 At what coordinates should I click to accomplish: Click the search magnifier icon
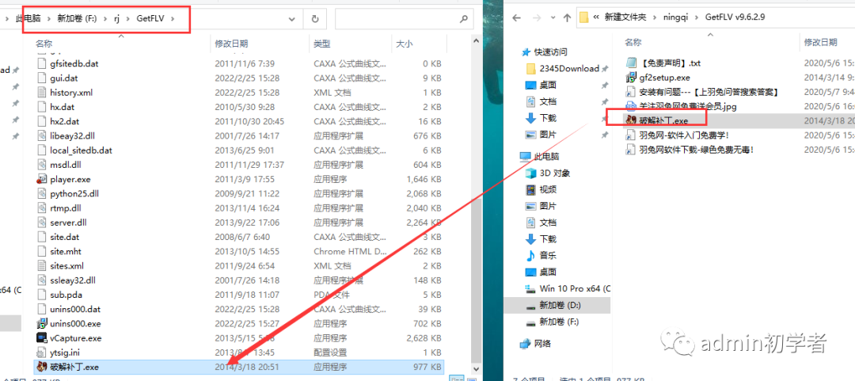(463, 18)
